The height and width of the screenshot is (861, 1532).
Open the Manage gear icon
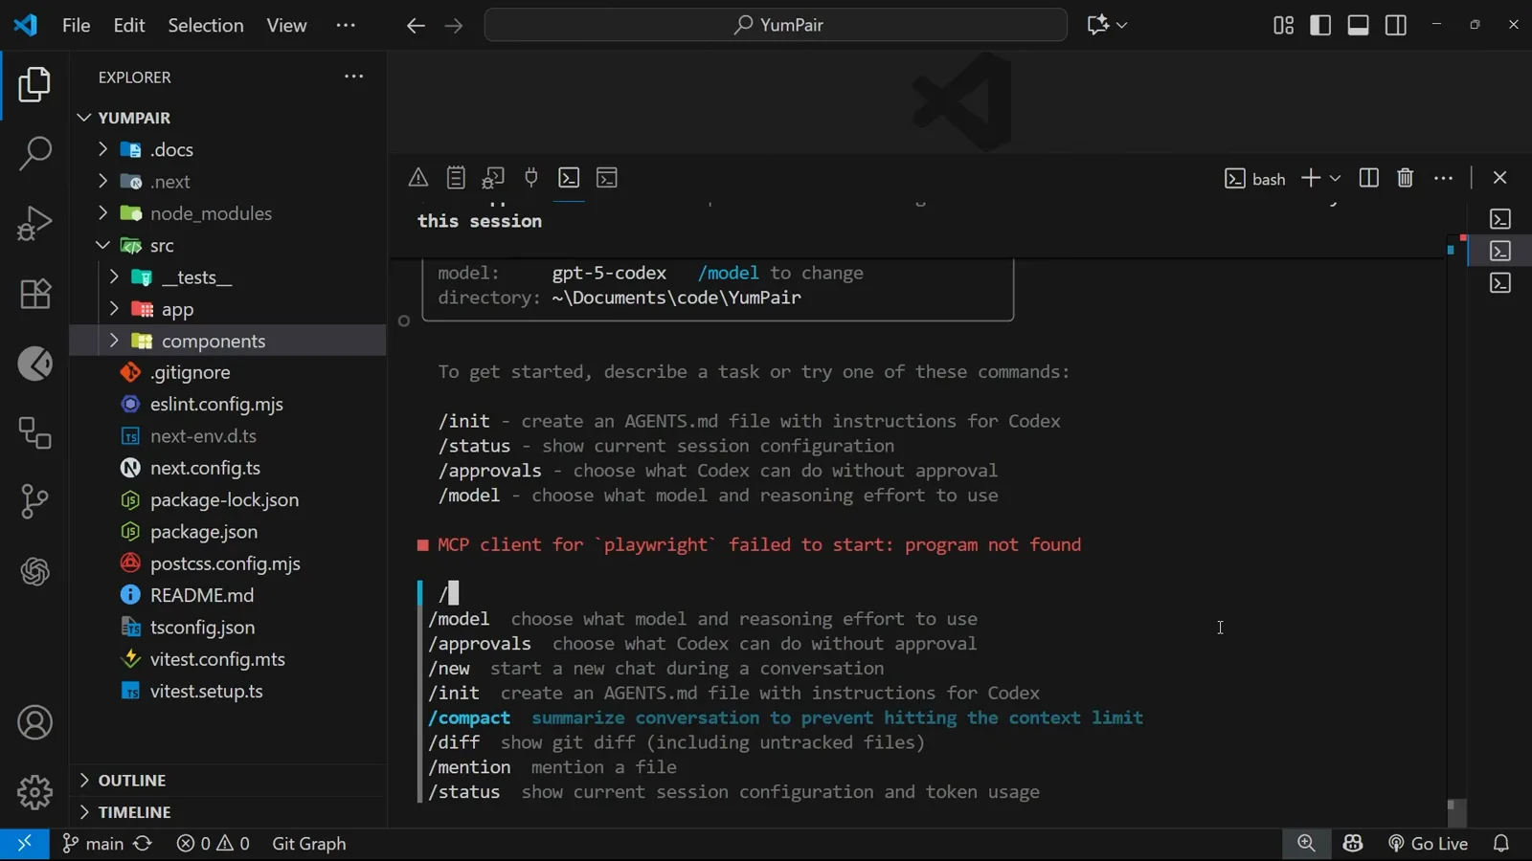pyautogui.click(x=34, y=792)
